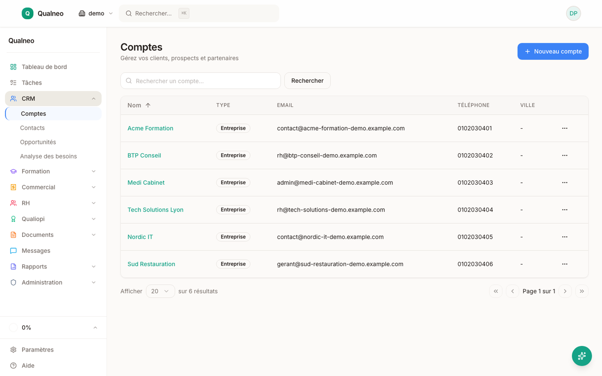Click the RH people icon
This screenshot has height=376, width=602.
click(13, 203)
